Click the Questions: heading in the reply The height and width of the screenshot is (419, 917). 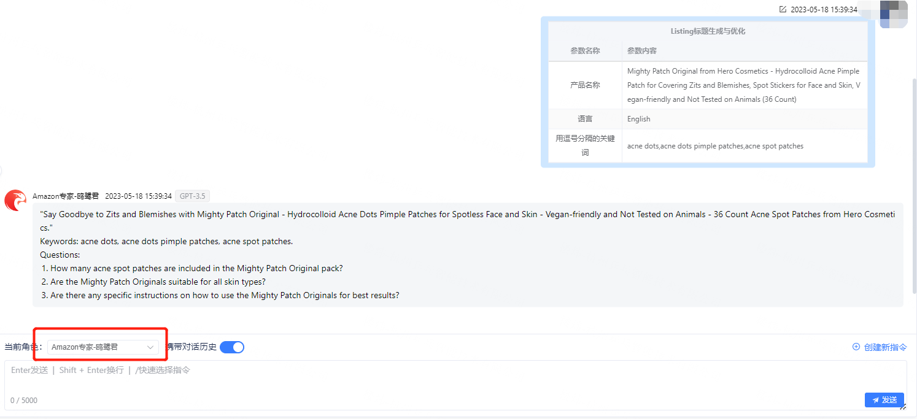(x=60, y=255)
